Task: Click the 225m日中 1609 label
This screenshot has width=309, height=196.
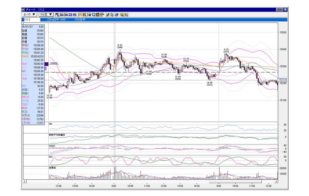Action: point(56,19)
